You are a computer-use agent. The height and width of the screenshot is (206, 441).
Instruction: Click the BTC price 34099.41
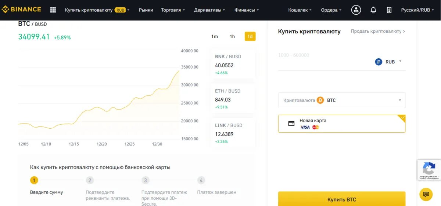pos(34,37)
